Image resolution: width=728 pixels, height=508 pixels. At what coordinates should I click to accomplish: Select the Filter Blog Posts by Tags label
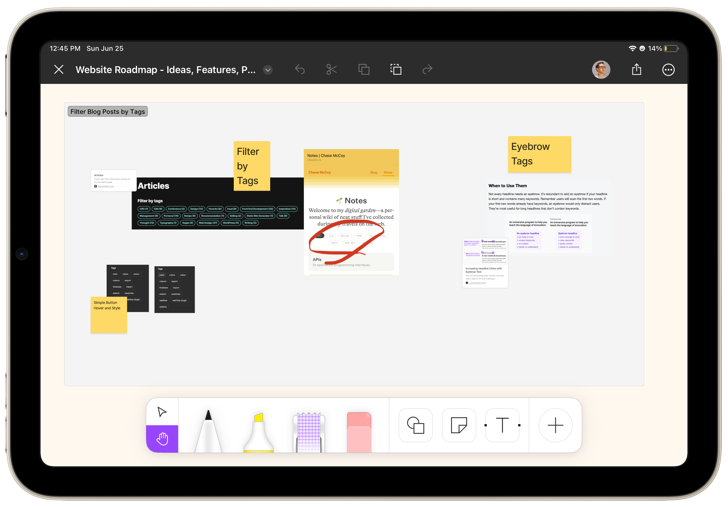[x=108, y=112]
